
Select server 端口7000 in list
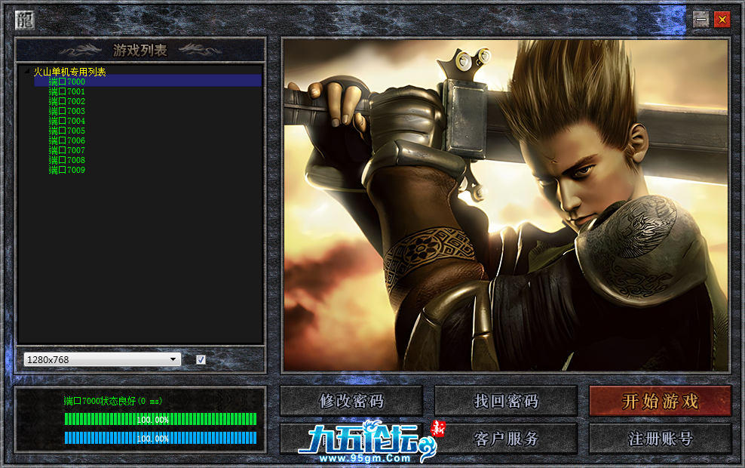[67, 82]
